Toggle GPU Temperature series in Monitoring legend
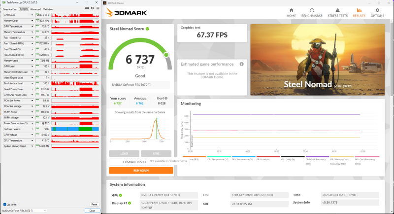Screen dimensions: 394x214 point(243,158)
